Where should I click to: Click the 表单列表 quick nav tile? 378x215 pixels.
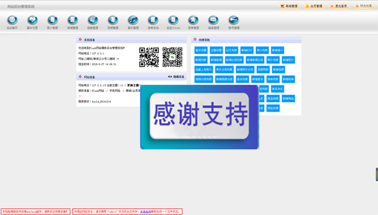click(273, 79)
